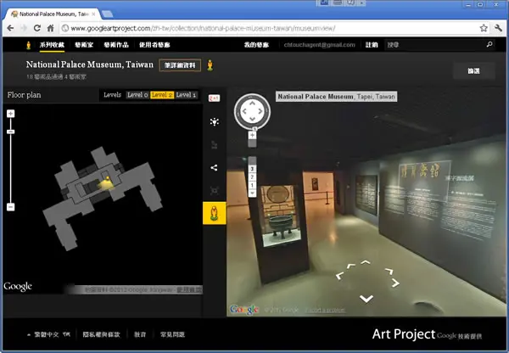
Task: Bookmark the page with the star icon
Action: coord(484,28)
